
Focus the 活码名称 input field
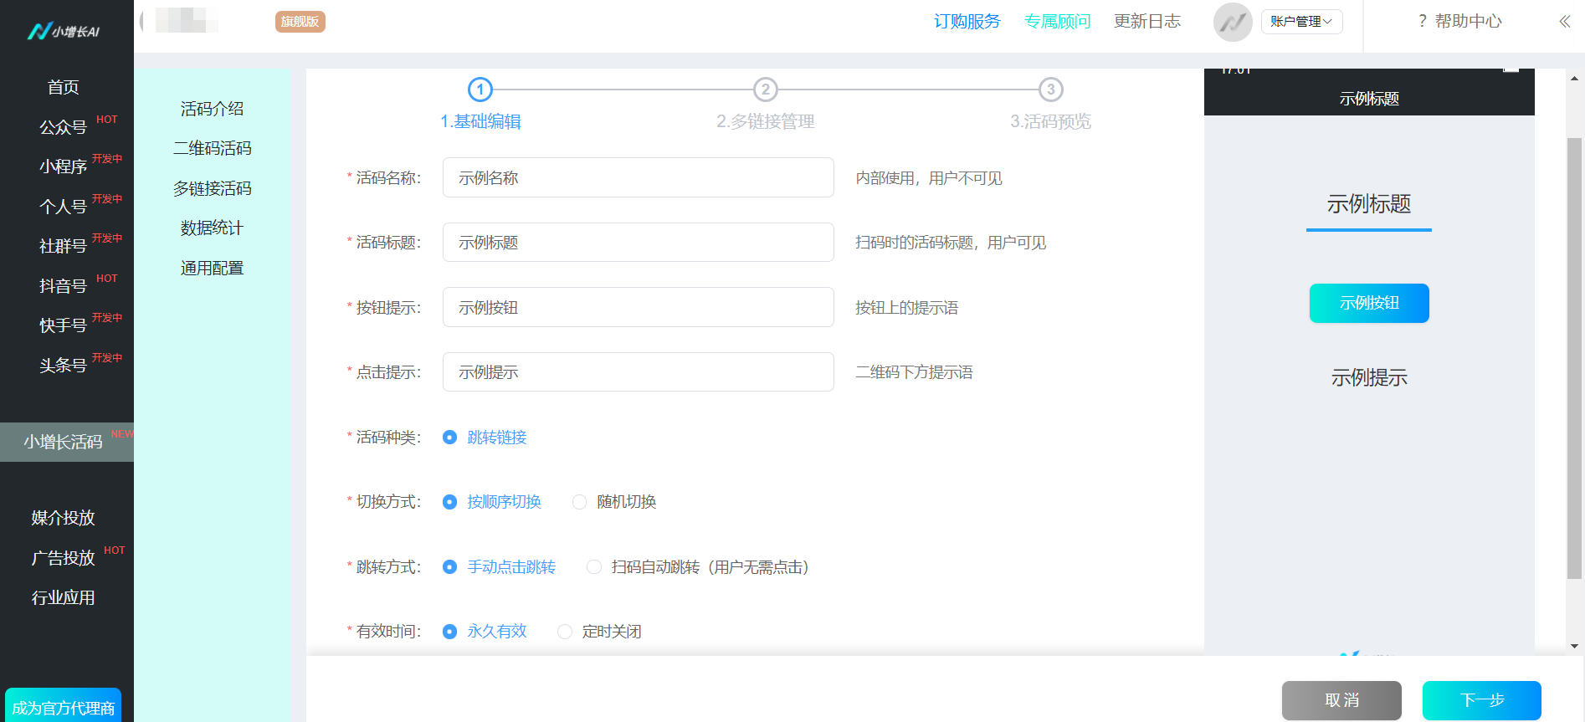[639, 177]
